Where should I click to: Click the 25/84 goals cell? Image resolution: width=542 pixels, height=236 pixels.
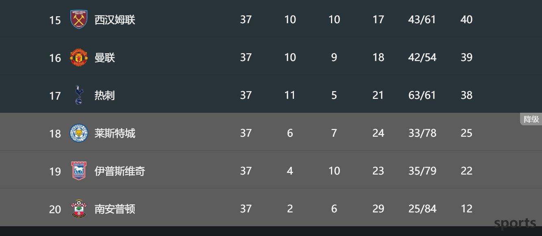422,209
